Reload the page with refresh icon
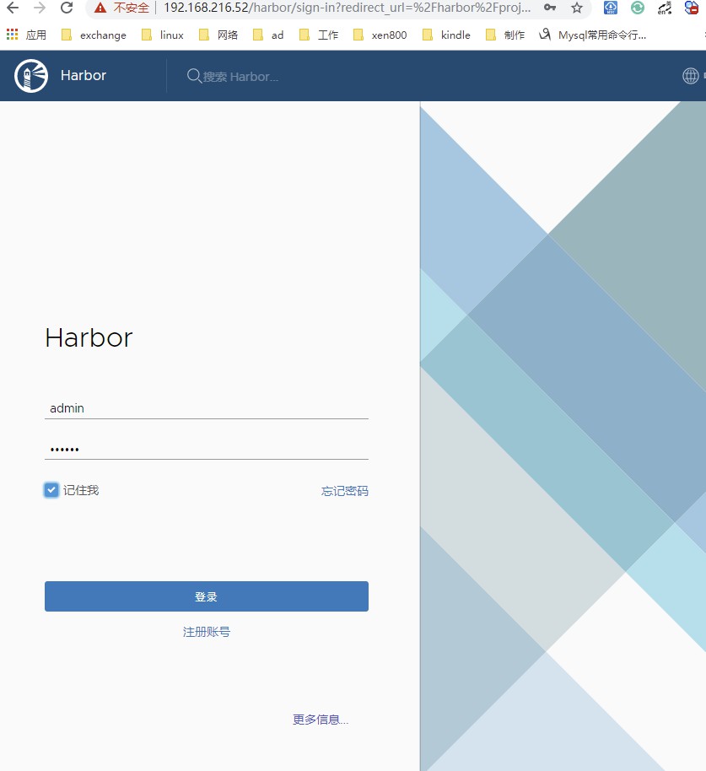The width and height of the screenshot is (706, 771). click(x=67, y=8)
